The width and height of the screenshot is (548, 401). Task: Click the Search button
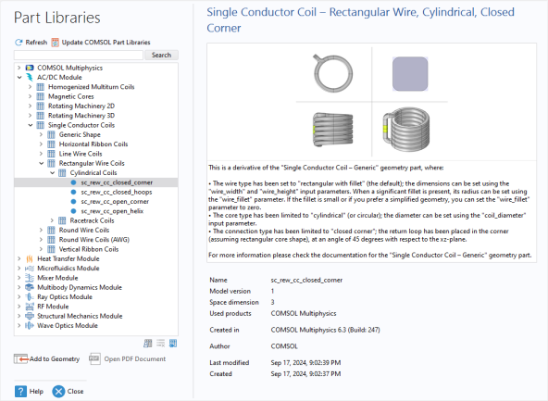click(x=161, y=55)
